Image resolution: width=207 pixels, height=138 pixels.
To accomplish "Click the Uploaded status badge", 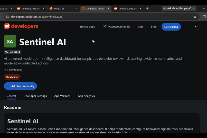I will click(x=13, y=52).
